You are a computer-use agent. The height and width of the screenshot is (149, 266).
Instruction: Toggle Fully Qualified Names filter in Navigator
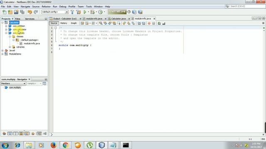tap(33, 134)
